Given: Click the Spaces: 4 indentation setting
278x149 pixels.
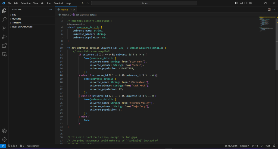Looking at the screenshot, I should [x=245, y=146].
